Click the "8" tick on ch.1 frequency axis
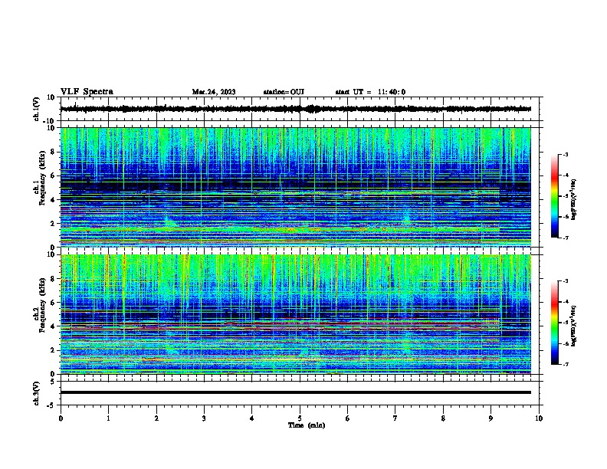 (53, 152)
